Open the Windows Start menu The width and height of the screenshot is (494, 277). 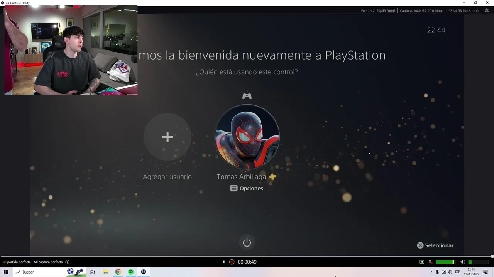tap(6, 272)
